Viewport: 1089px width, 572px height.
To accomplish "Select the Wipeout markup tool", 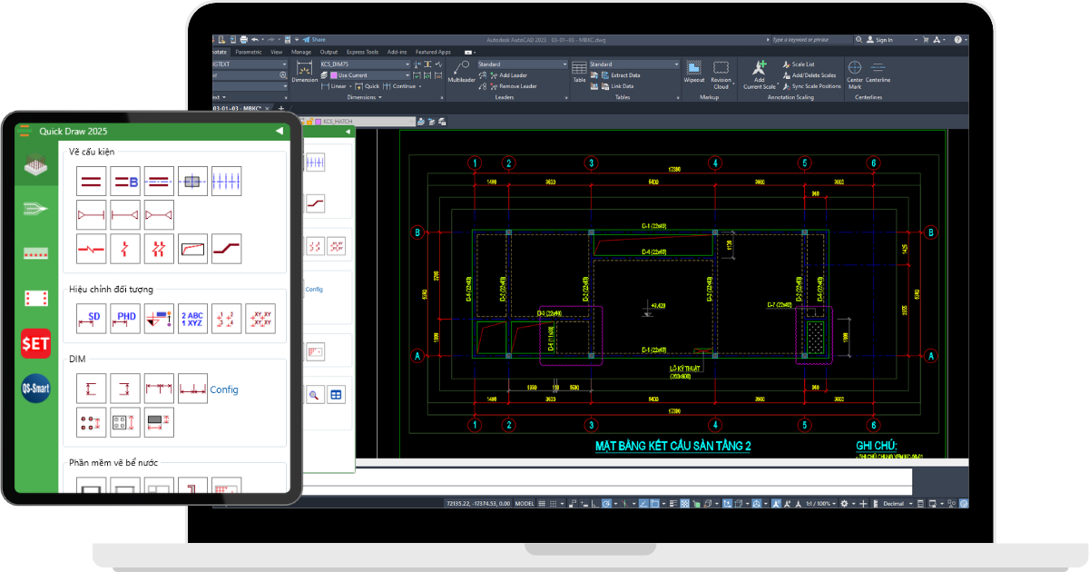I will 693,73.
